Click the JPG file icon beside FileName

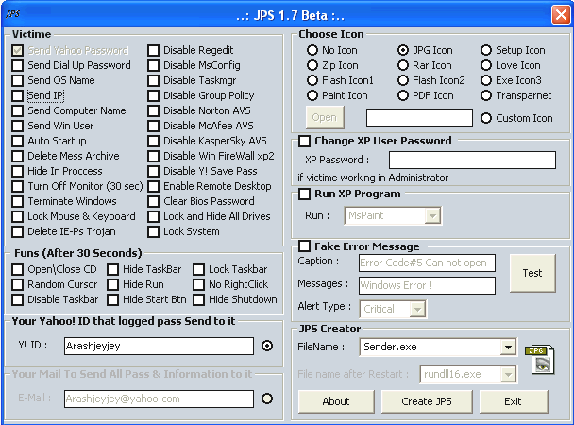(541, 358)
